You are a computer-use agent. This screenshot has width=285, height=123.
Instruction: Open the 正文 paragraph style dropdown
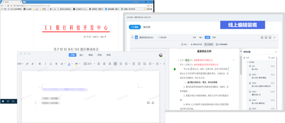click(x=89, y=64)
